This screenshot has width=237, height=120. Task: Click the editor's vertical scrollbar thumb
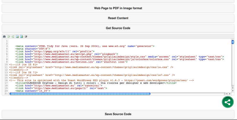[x=233, y=42]
